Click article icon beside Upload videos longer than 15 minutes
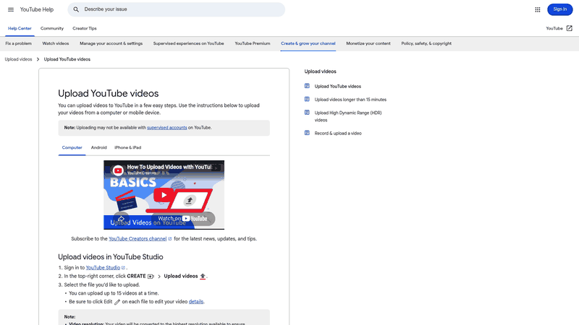The width and height of the screenshot is (579, 325). [307, 99]
